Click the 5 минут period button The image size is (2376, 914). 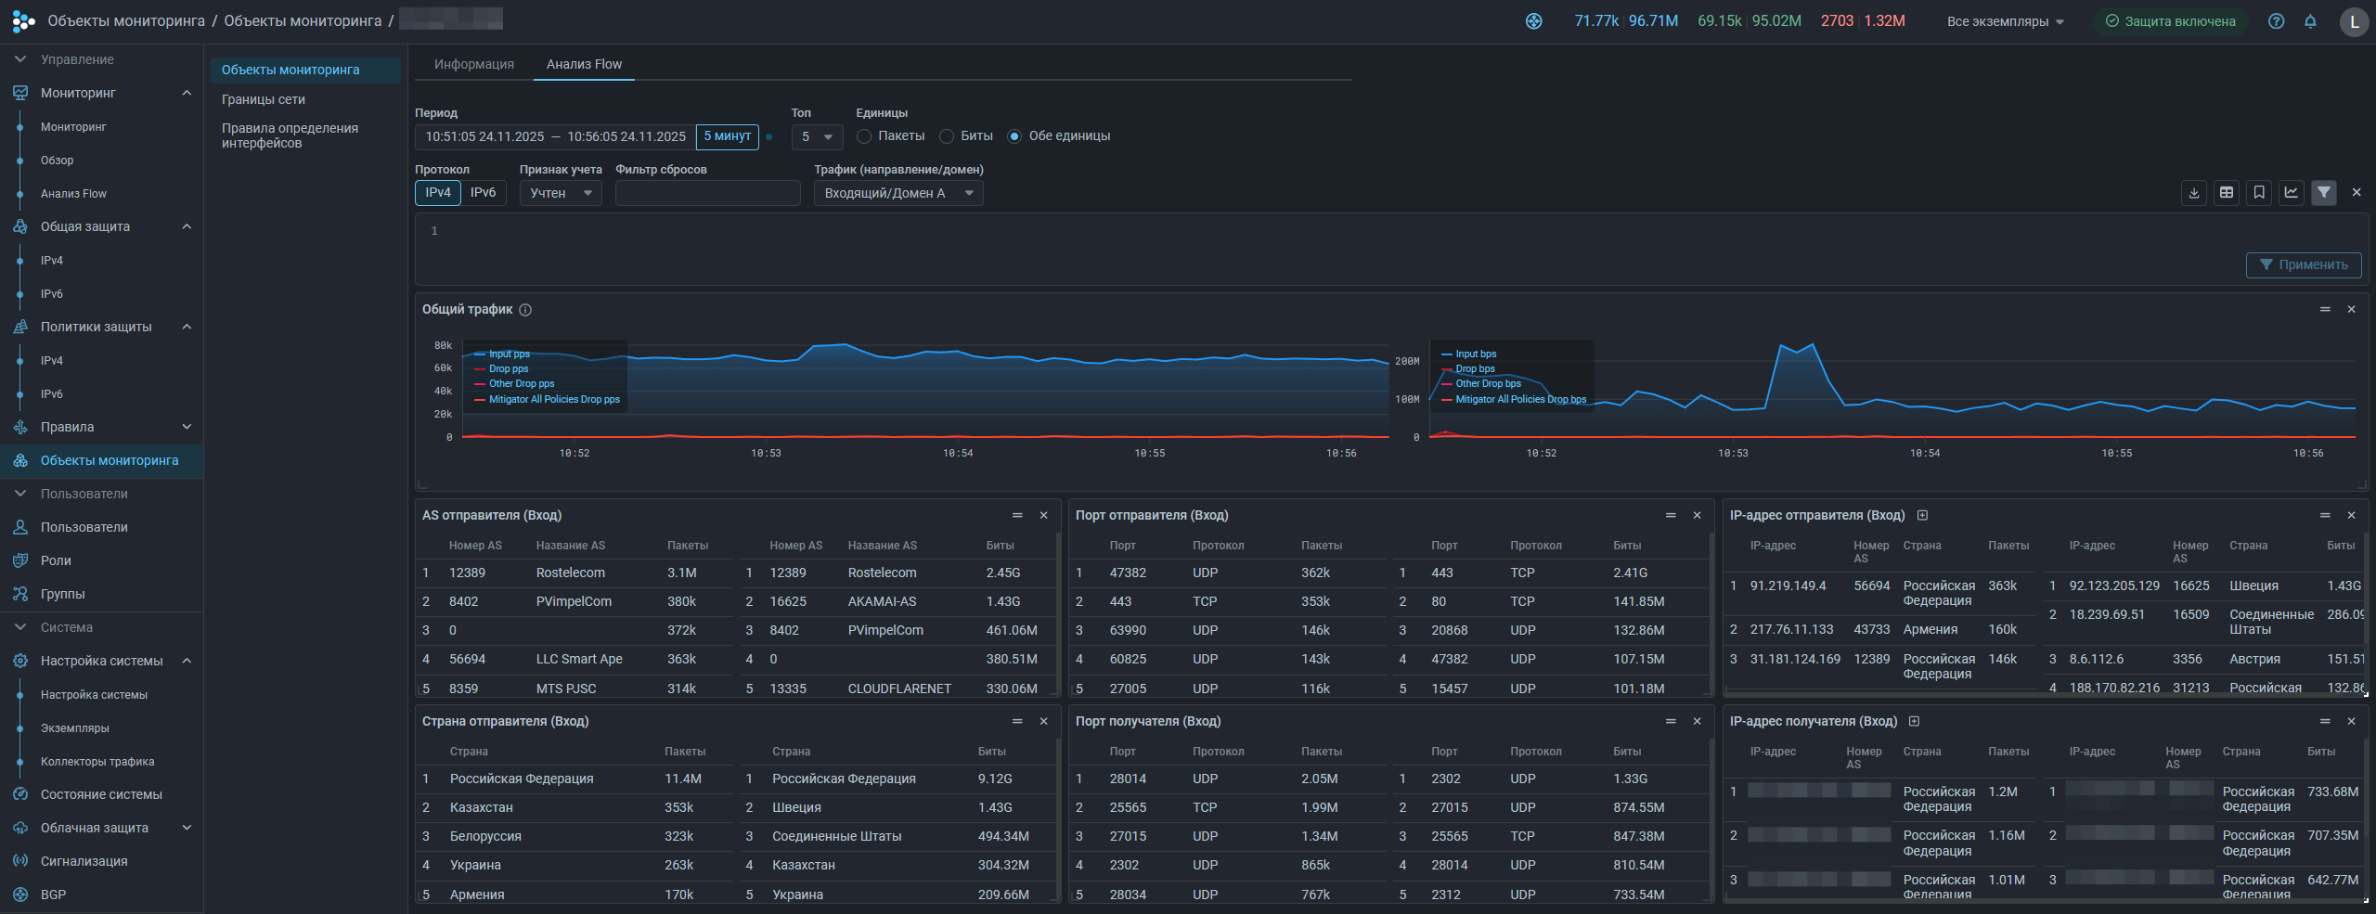[727, 136]
